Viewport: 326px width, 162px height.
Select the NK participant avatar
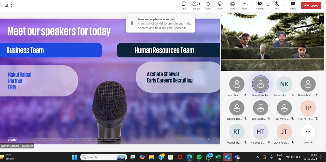click(284, 84)
